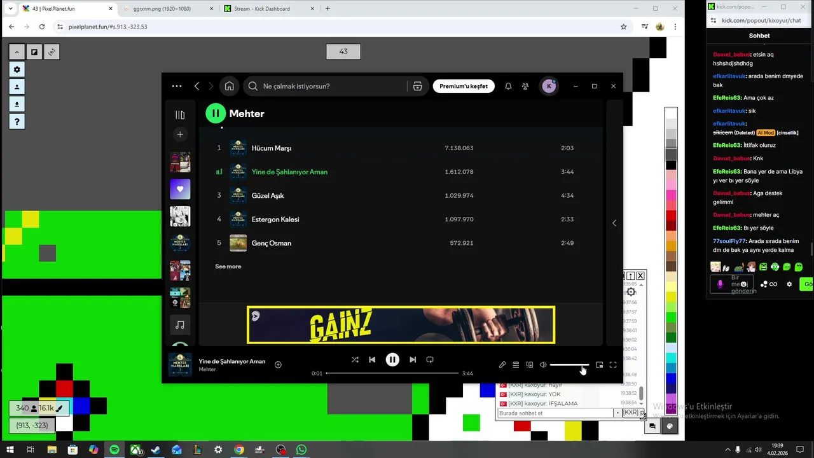Screen dimensions: 814x458
Task: Open PixelPlanet chat channel settings gear
Action: [631, 292]
